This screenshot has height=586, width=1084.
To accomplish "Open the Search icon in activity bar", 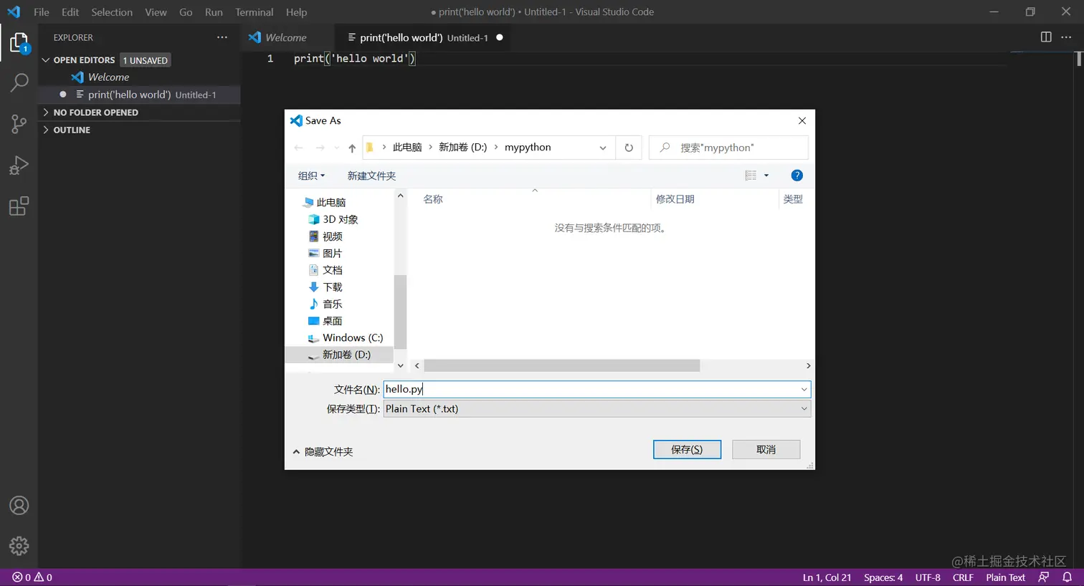I will (19, 82).
